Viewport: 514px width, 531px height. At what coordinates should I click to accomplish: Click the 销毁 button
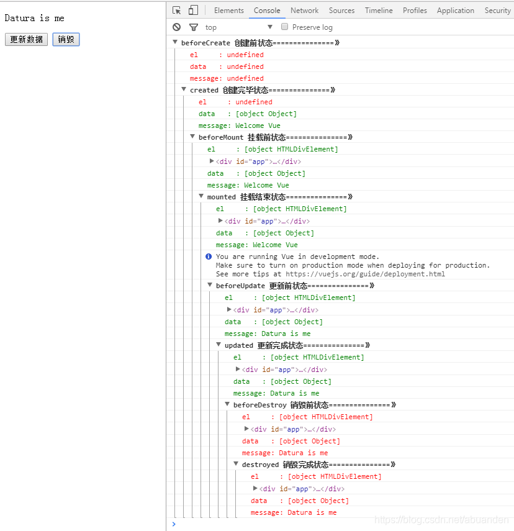click(x=66, y=39)
